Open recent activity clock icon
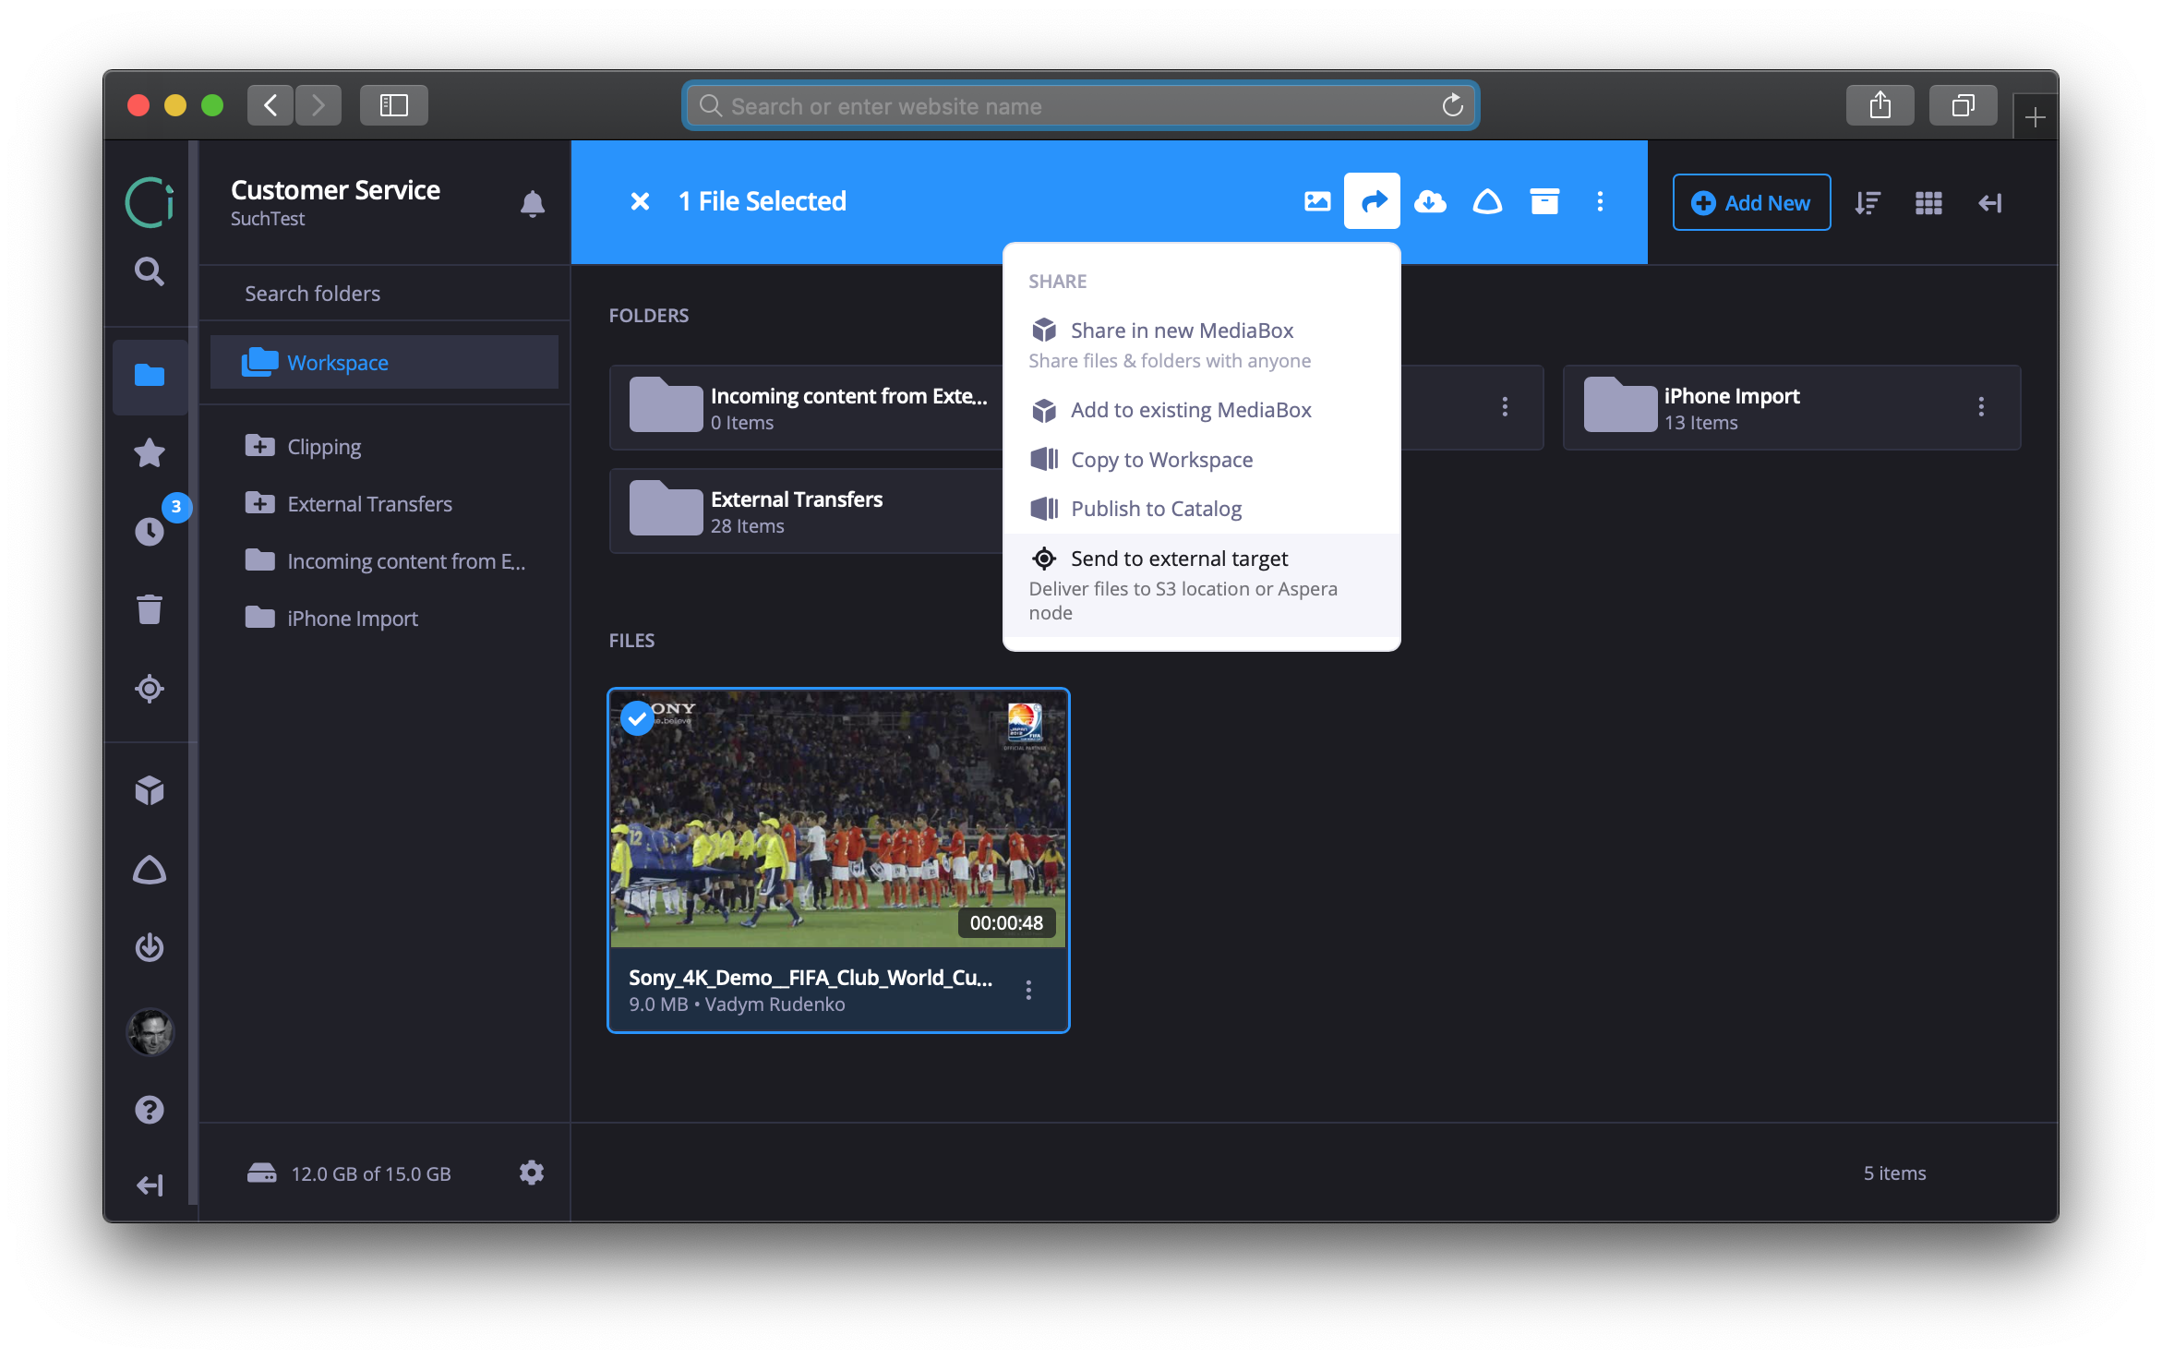 149,531
